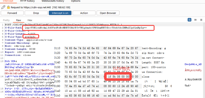Click the Forward button

(12, 13)
